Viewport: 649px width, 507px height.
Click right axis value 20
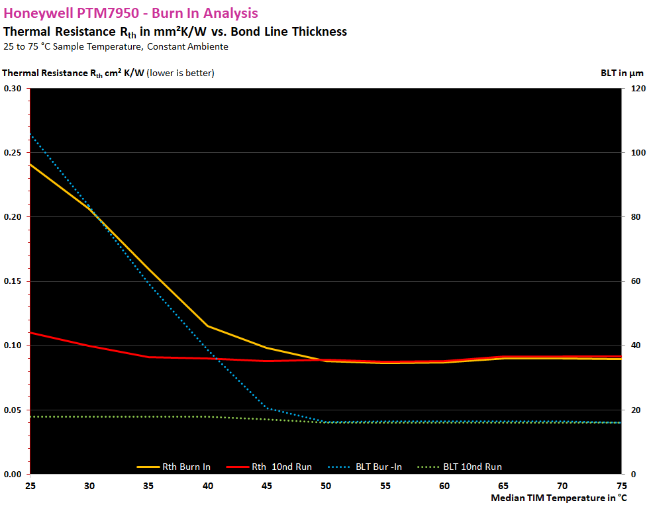click(x=636, y=410)
